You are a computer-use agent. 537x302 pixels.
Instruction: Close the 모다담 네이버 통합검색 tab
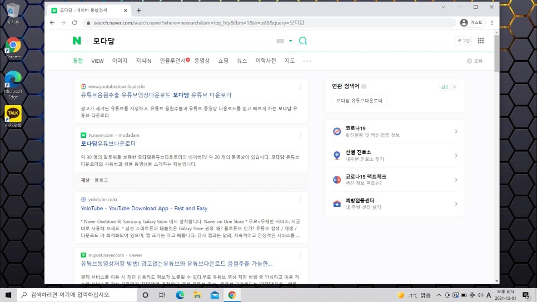pyautogui.click(x=125, y=11)
